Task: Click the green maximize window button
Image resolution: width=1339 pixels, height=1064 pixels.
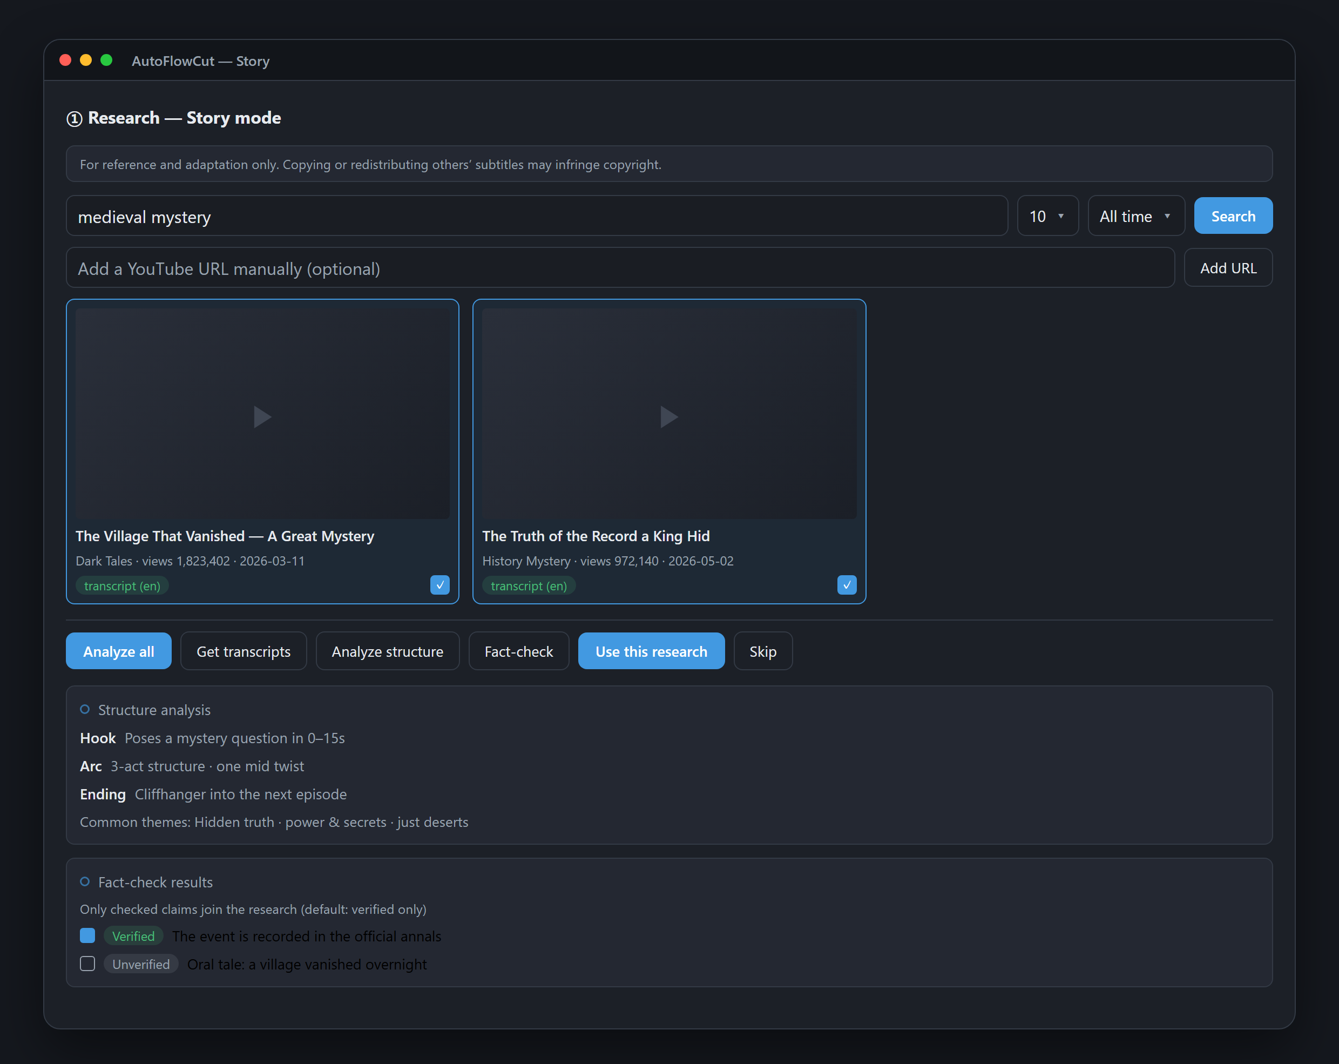Action: click(x=106, y=60)
